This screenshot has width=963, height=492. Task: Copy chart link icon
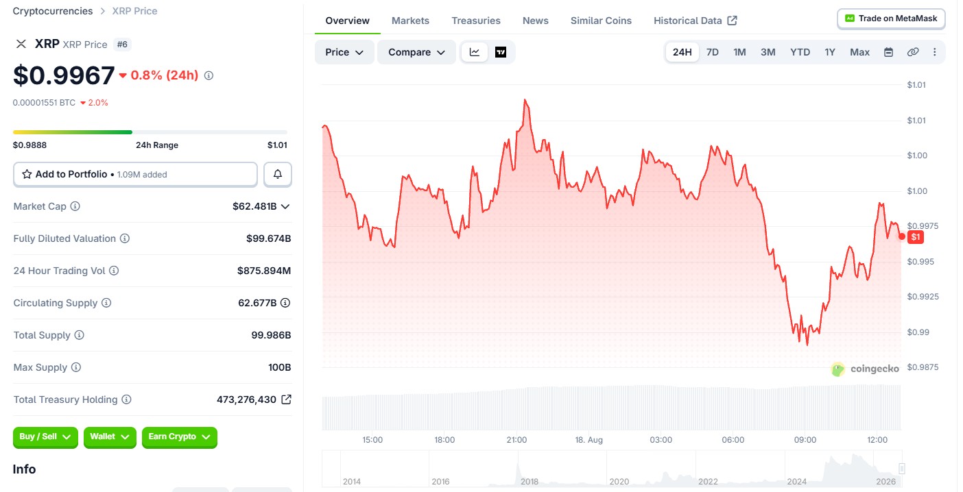(x=913, y=52)
